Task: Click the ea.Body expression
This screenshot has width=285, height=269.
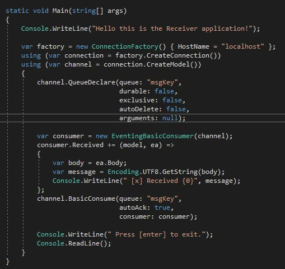Action: click(x=109, y=163)
